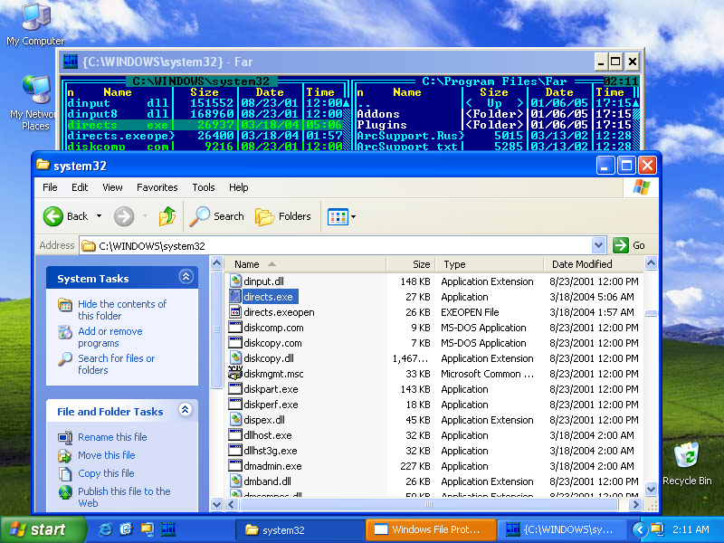
Task: Select dmadmin.exe in the file list
Action: 272,466
